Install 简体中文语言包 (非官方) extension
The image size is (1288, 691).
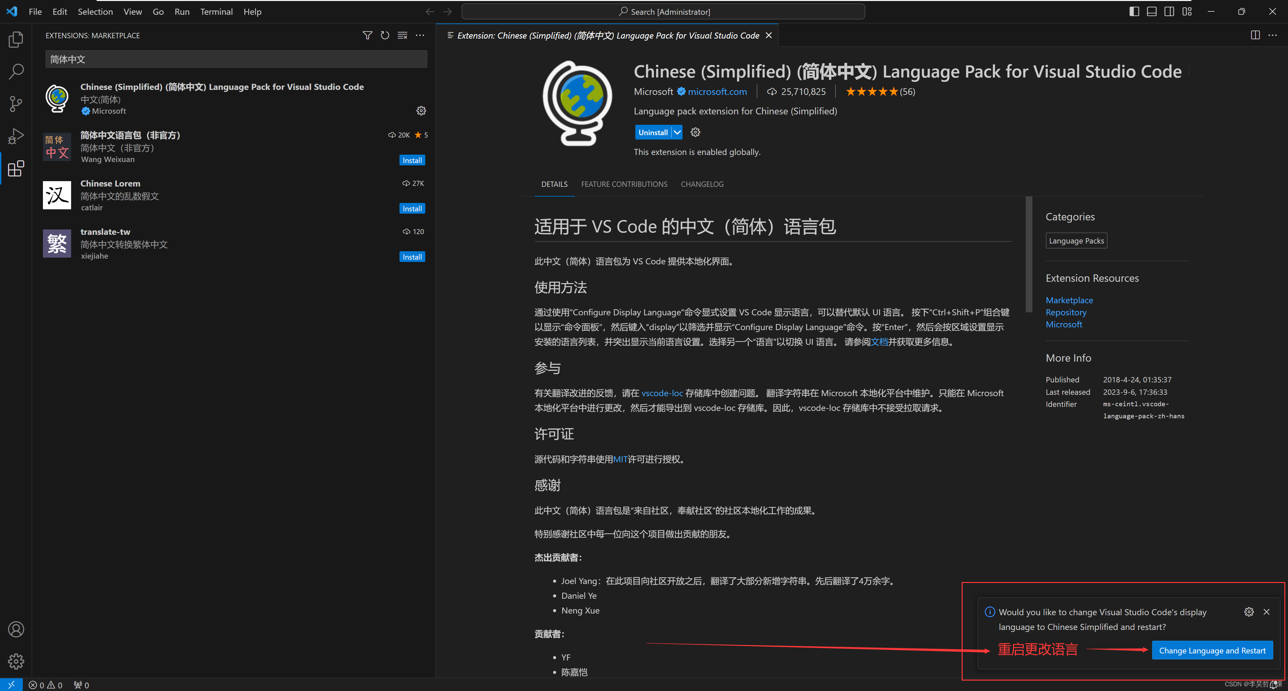click(x=412, y=160)
